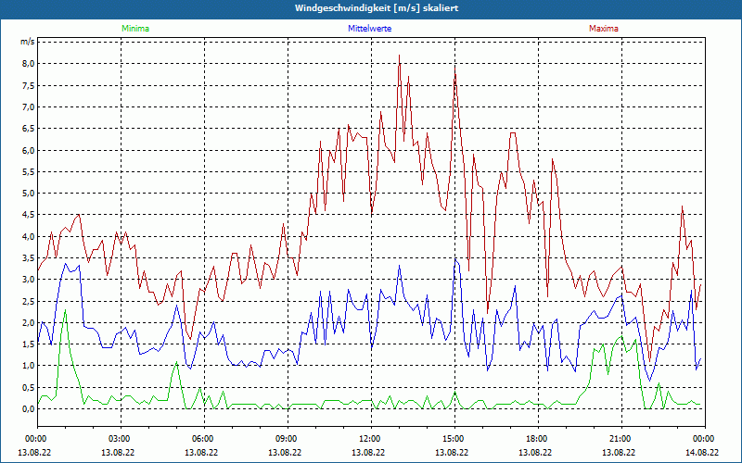
Task: Click the 06:00 time axis label
Action: pyautogui.click(x=204, y=439)
